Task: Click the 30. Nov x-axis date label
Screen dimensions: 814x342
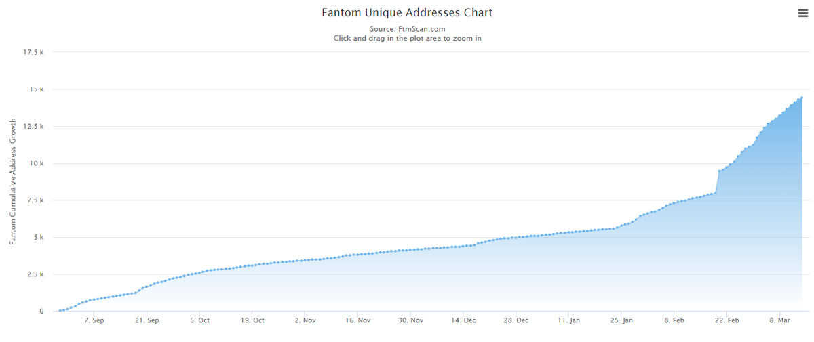Action: click(412, 320)
